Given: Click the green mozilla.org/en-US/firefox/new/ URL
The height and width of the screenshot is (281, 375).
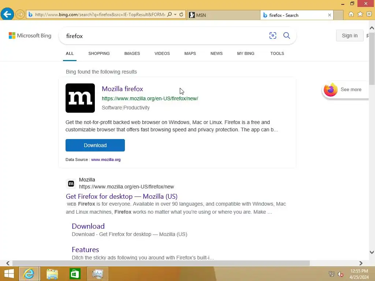Looking at the screenshot, I should pos(150,98).
